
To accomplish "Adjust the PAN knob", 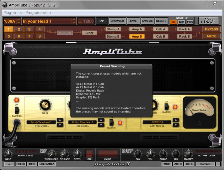I will pyautogui.click(x=138, y=154).
